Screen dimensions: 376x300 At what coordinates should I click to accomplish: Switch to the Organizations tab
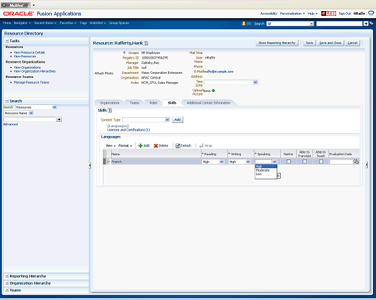(x=110, y=103)
